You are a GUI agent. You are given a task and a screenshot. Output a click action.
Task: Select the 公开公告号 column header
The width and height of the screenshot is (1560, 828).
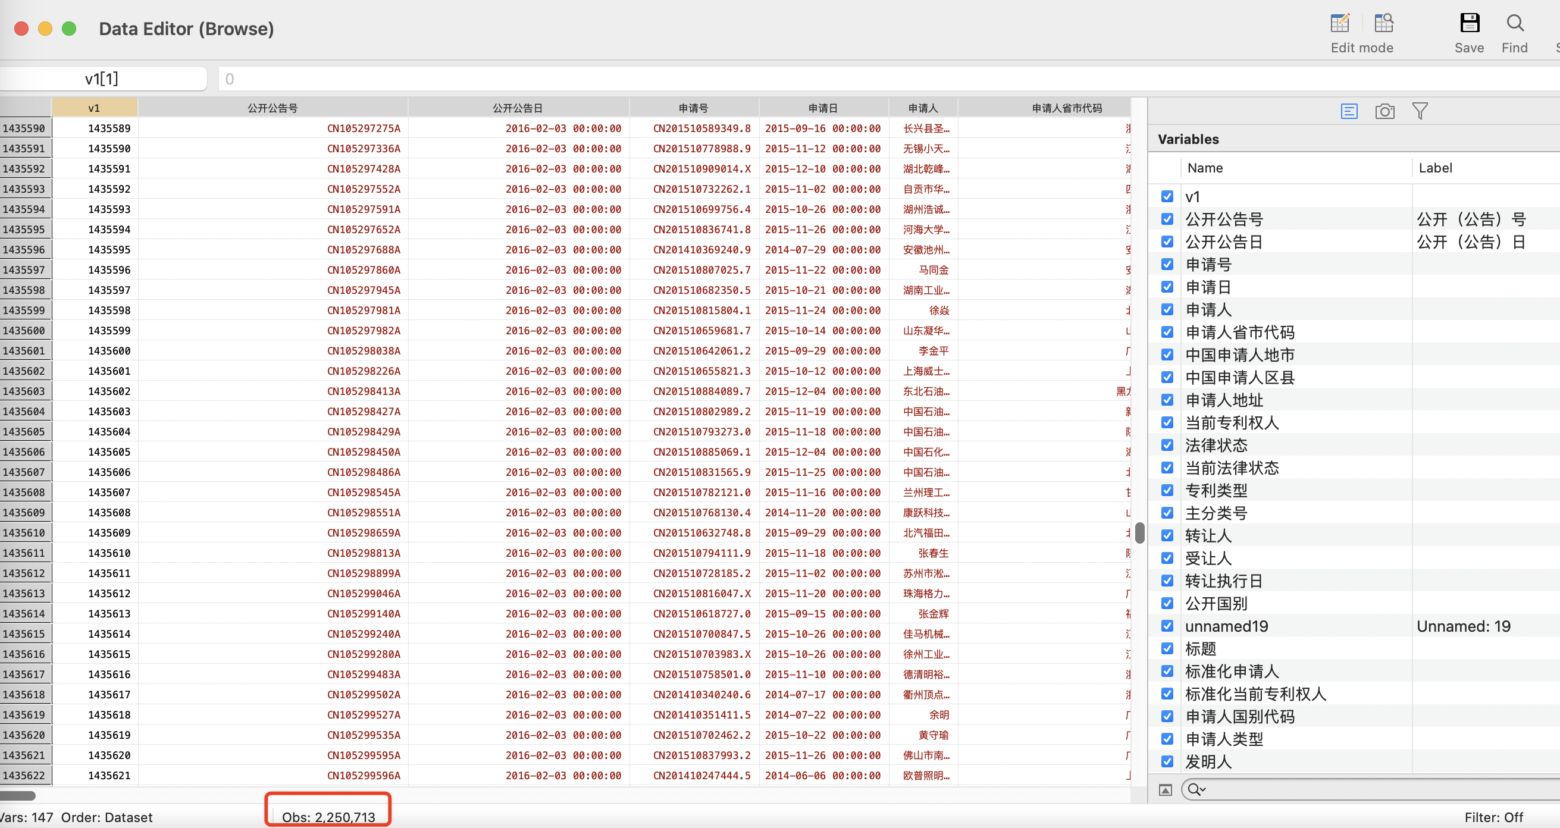[x=272, y=108]
